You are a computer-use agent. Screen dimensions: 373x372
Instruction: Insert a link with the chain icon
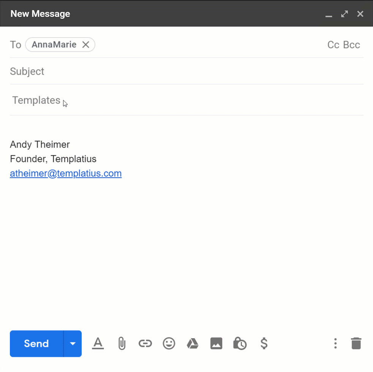click(145, 344)
